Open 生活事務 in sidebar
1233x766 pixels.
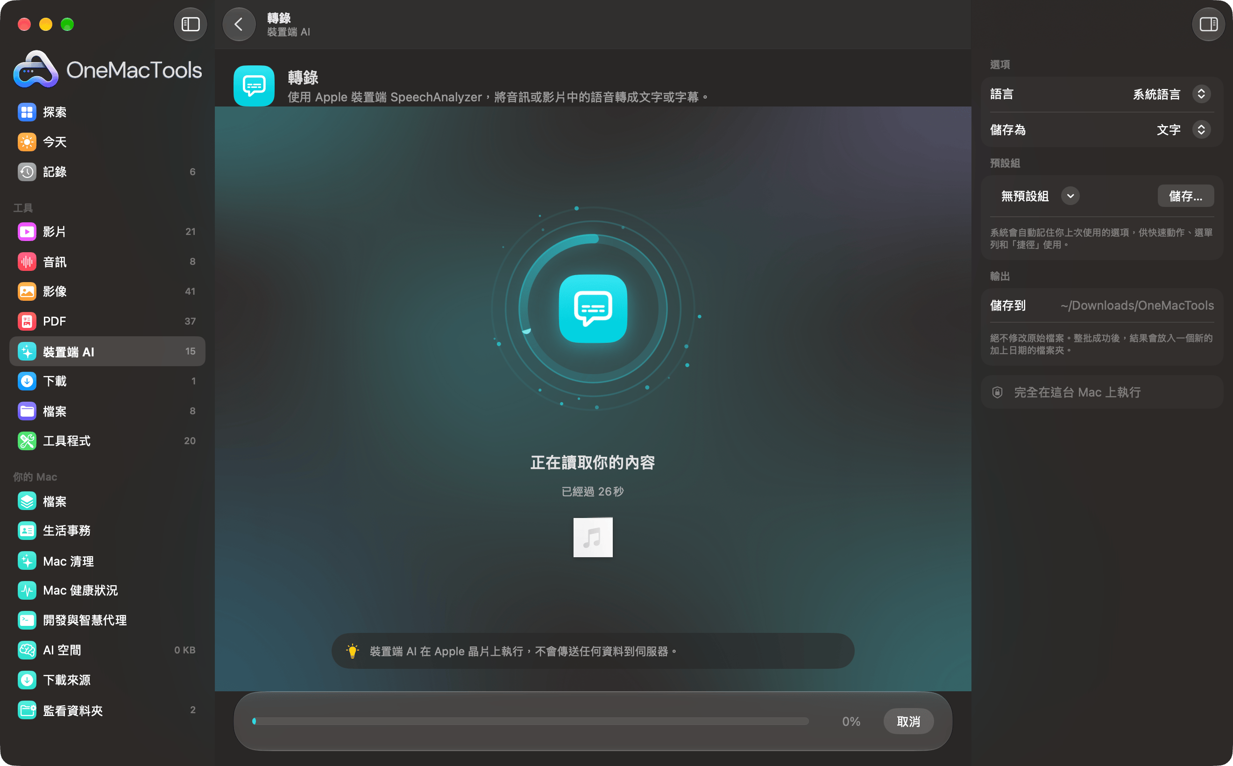[x=107, y=531]
